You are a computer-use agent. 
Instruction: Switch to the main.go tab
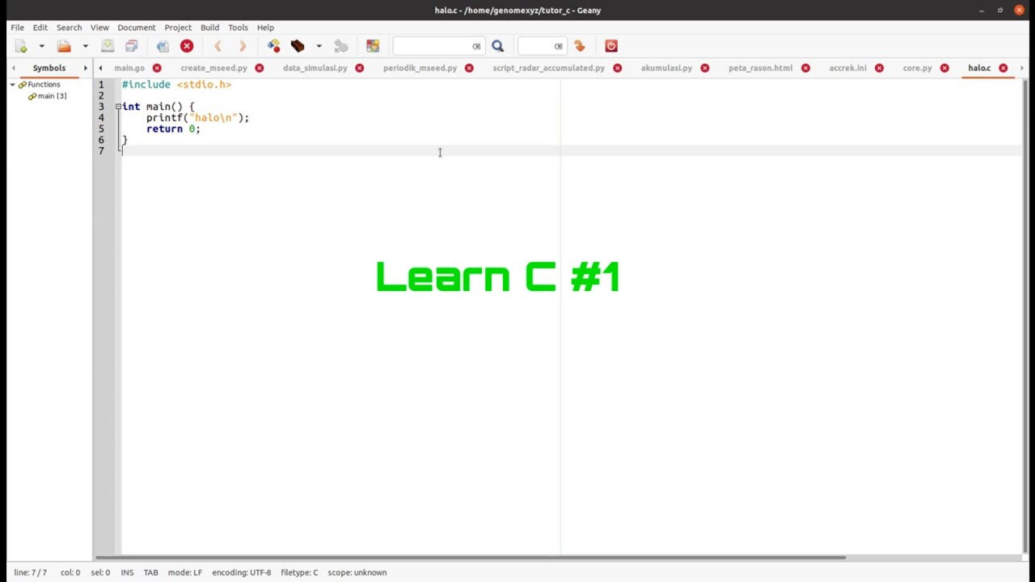coord(129,68)
